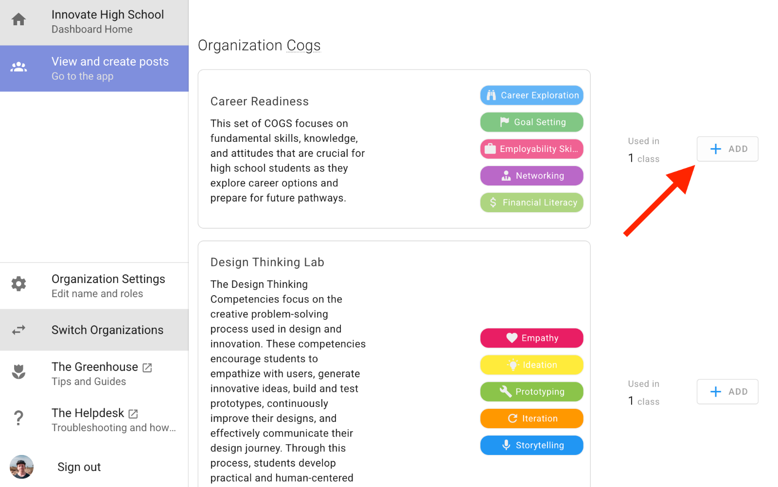Image resolution: width=778 pixels, height=487 pixels.
Task: Click the Switch Organizations arrows icon
Action: click(x=18, y=330)
